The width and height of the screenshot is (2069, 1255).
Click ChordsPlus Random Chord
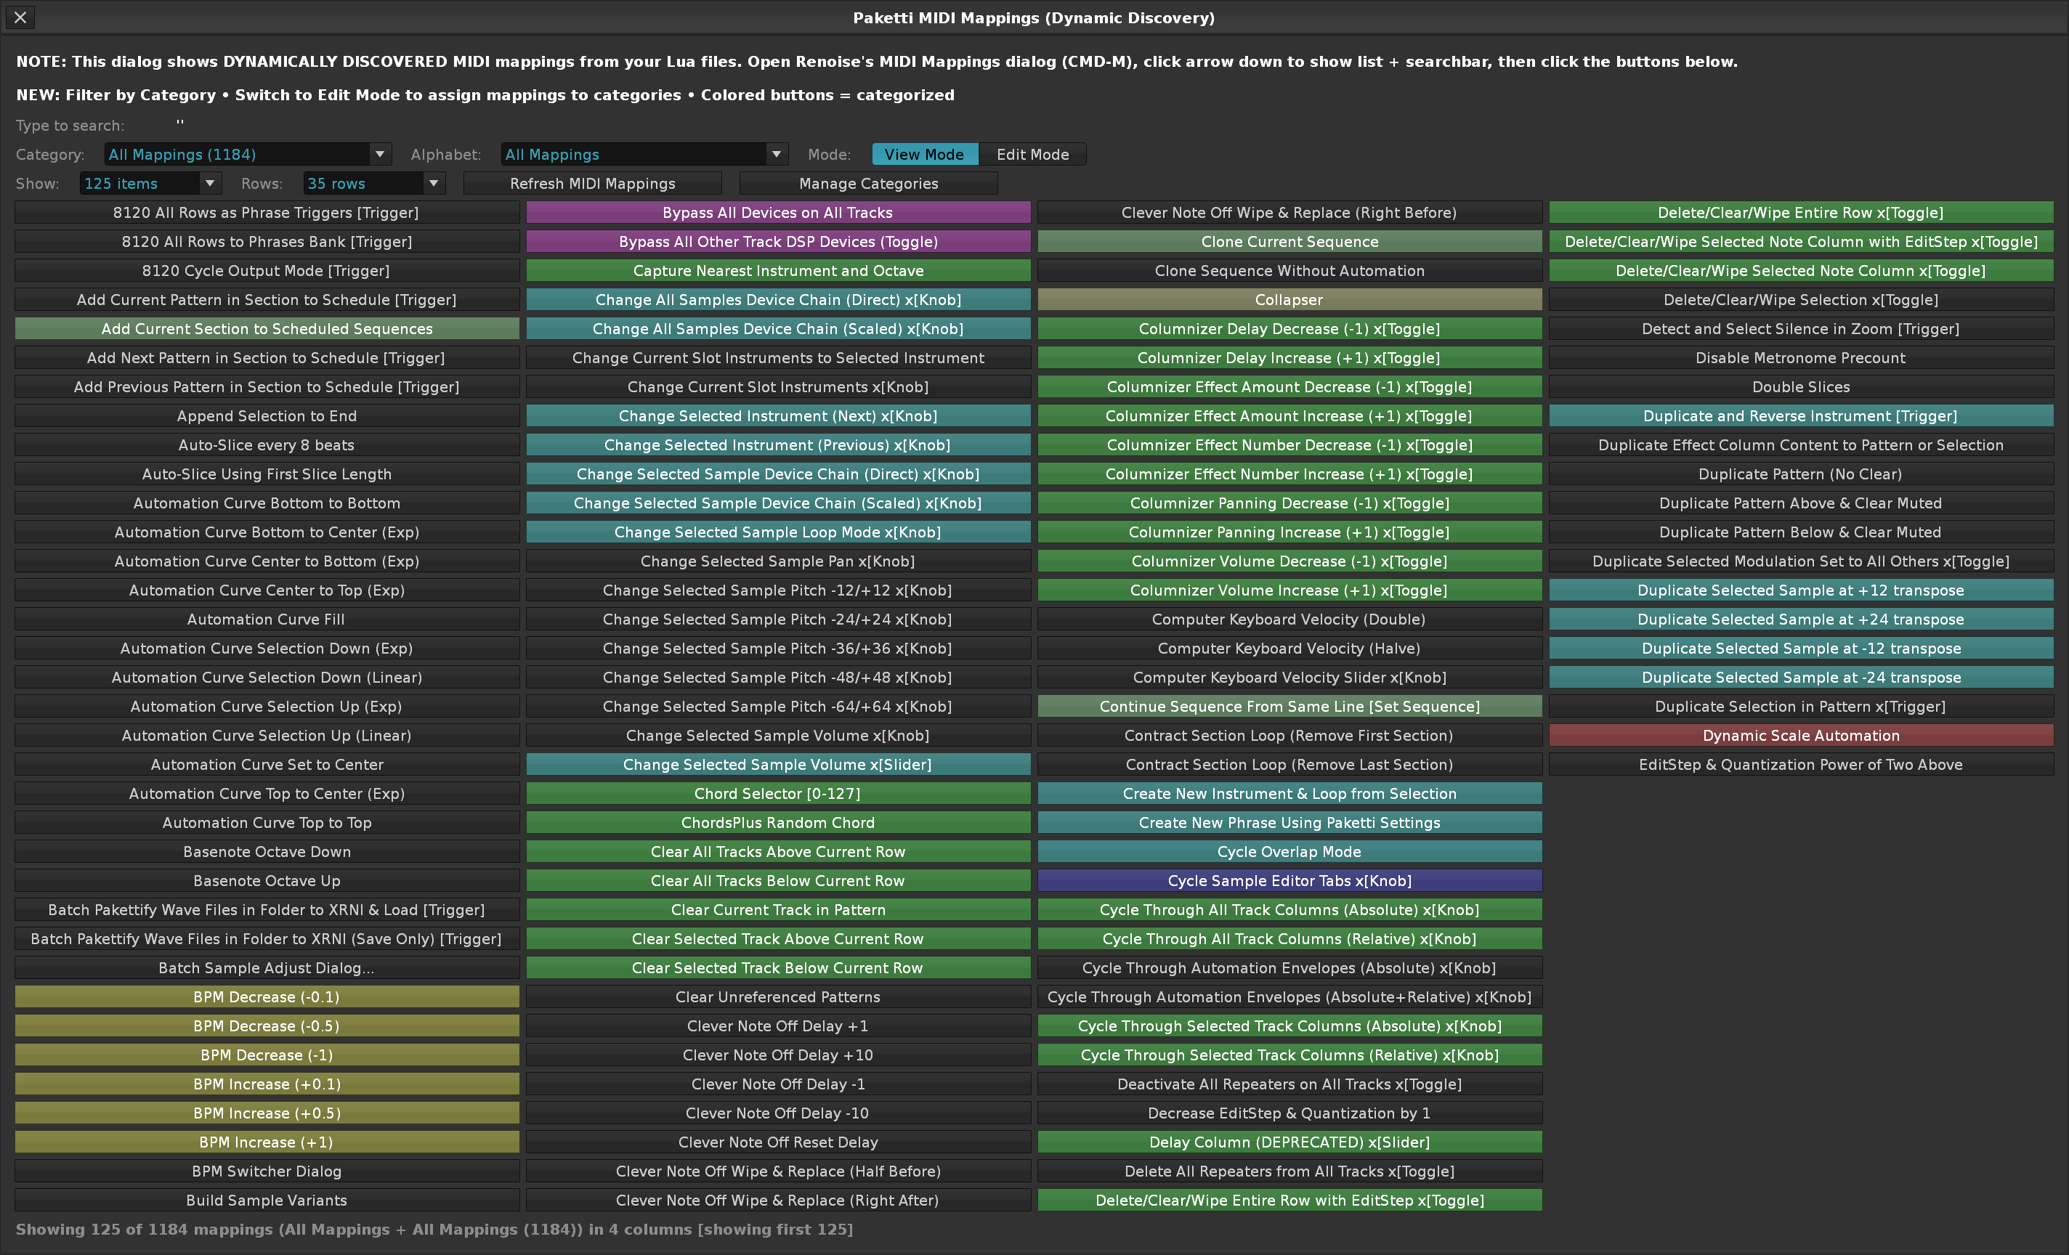pos(778,823)
